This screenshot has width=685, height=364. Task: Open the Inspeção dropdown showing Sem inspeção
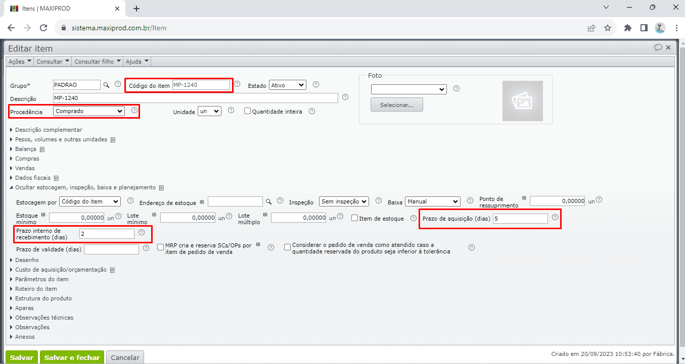click(x=344, y=201)
